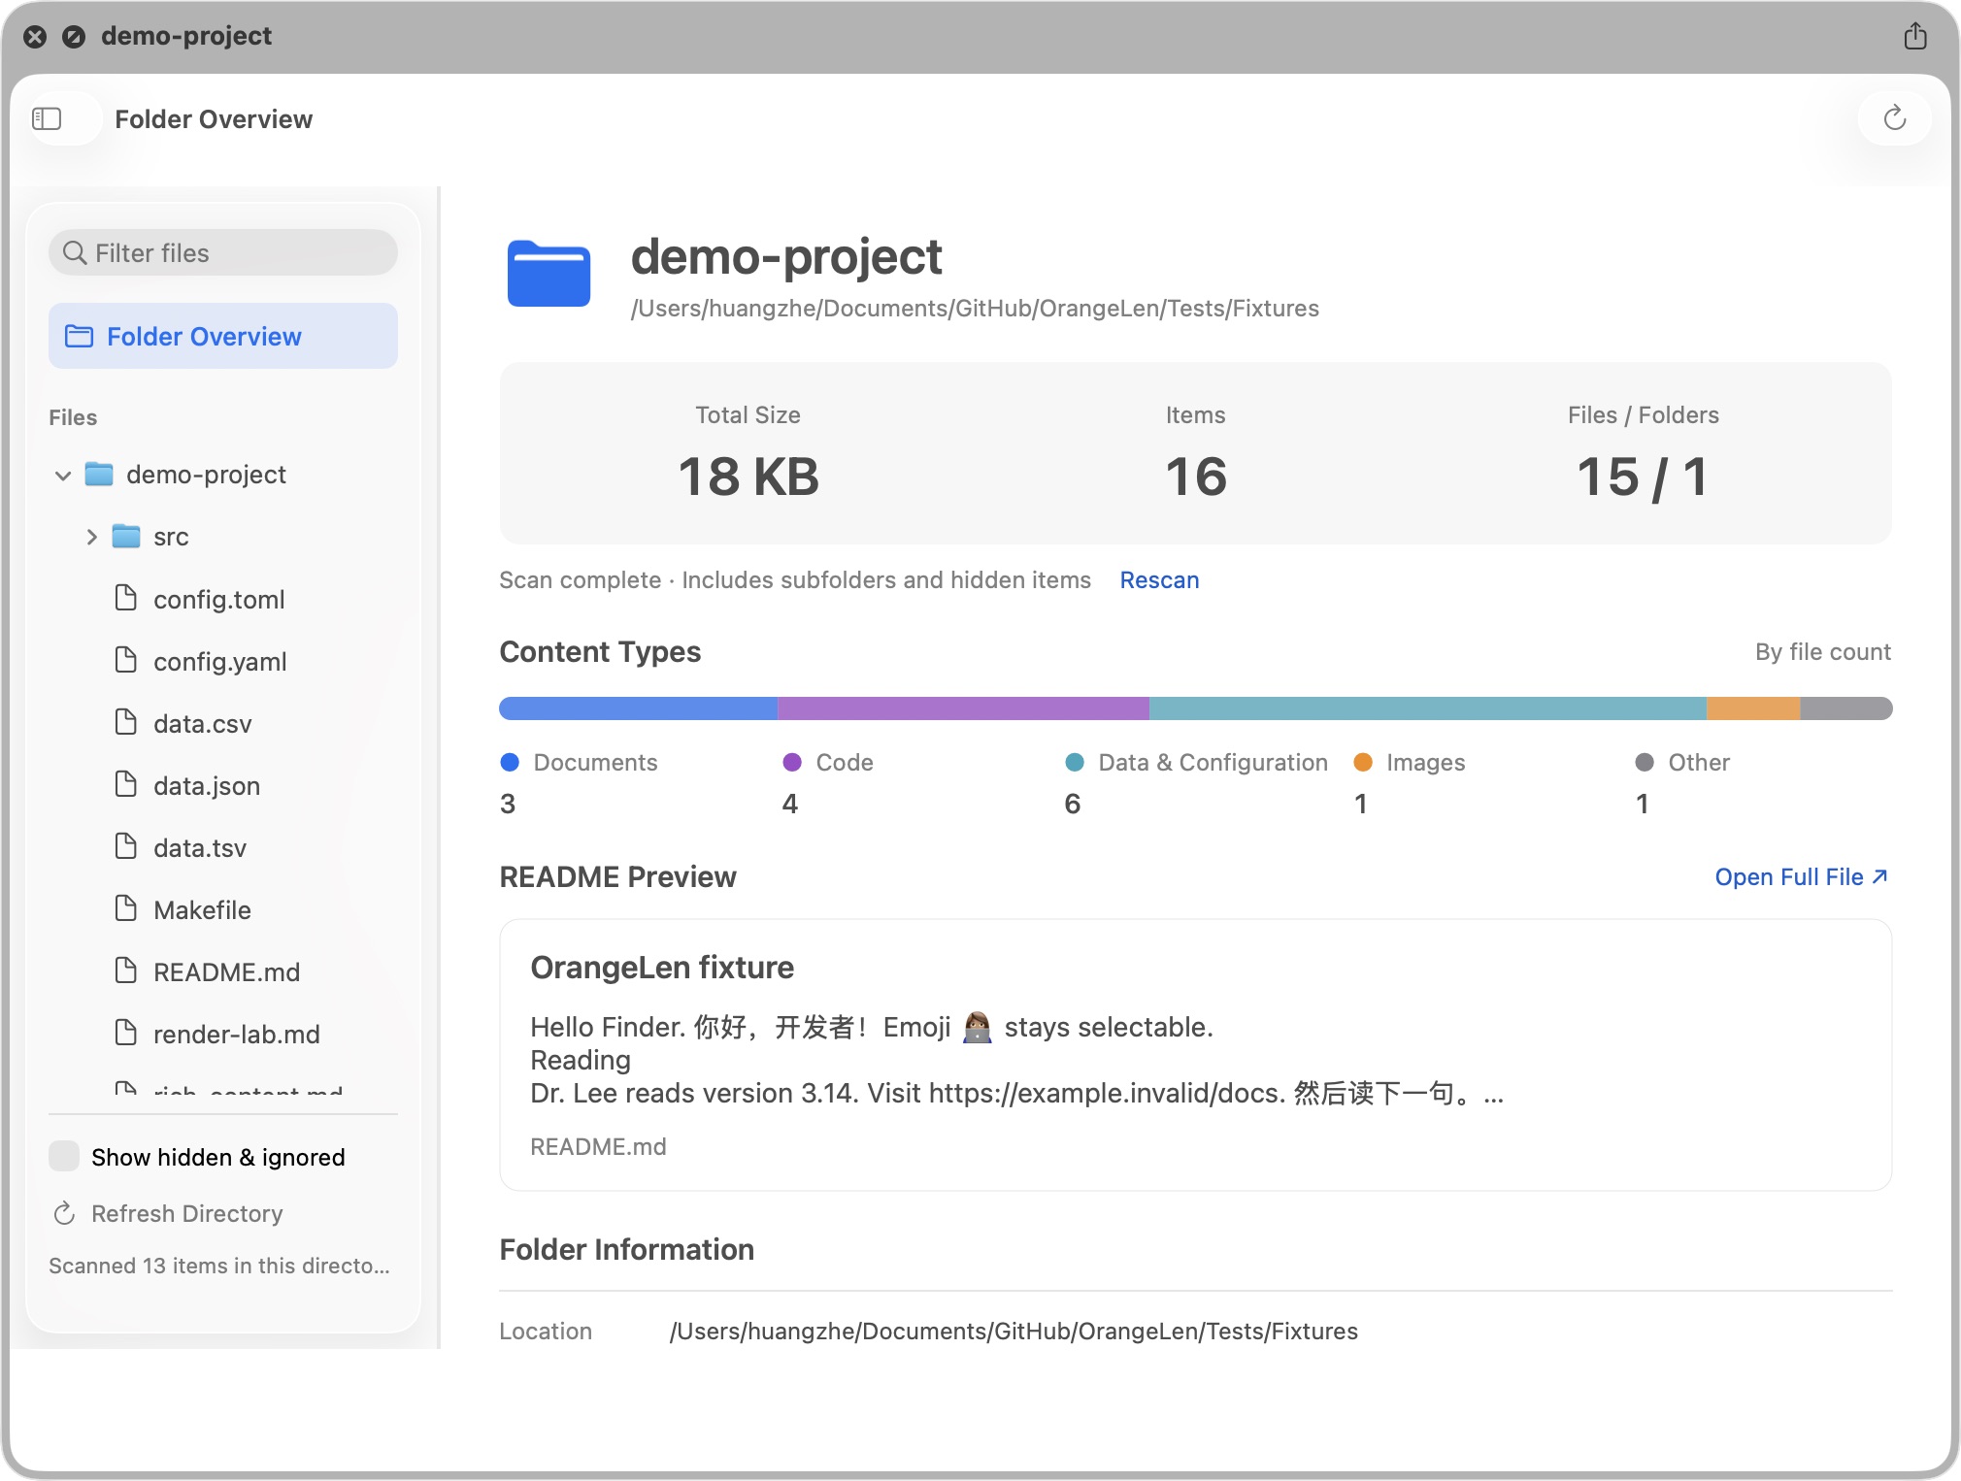Click the teal Data & Configuration bar segment
The image size is (1961, 1481).
pyautogui.click(x=1429, y=708)
